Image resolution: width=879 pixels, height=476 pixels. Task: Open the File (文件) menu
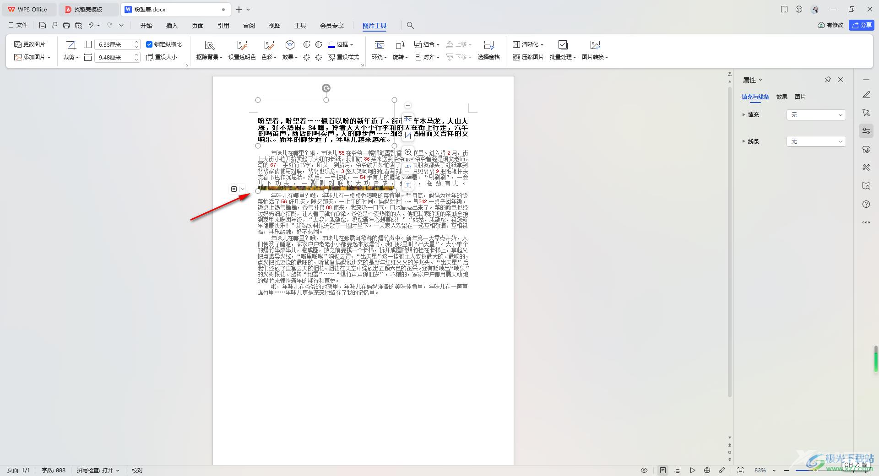point(18,25)
